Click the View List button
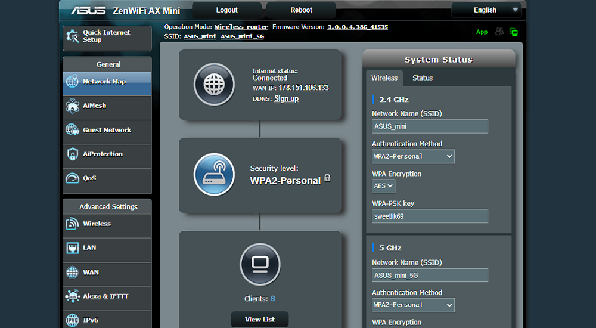The width and height of the screenshot is (596, 328). click(x=260, y=320)
